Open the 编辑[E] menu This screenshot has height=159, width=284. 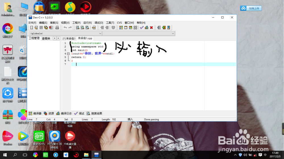point(43,23)
